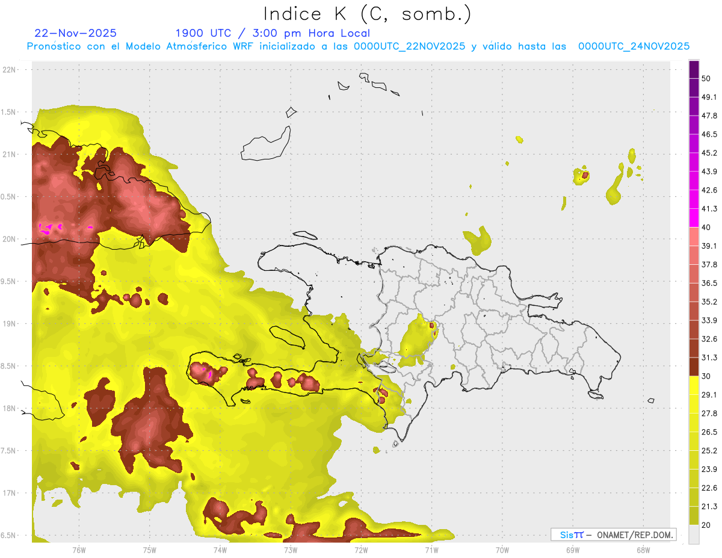The width and height of the screenshot is (722, 558).
Task: Click the "20" colorbar value
Action: pos(706,525)
